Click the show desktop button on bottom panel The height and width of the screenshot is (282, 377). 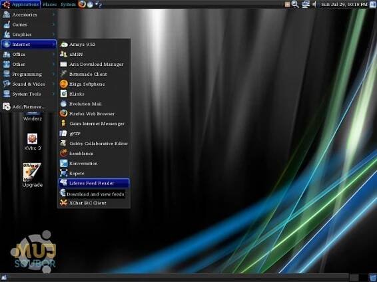[4, 278]
